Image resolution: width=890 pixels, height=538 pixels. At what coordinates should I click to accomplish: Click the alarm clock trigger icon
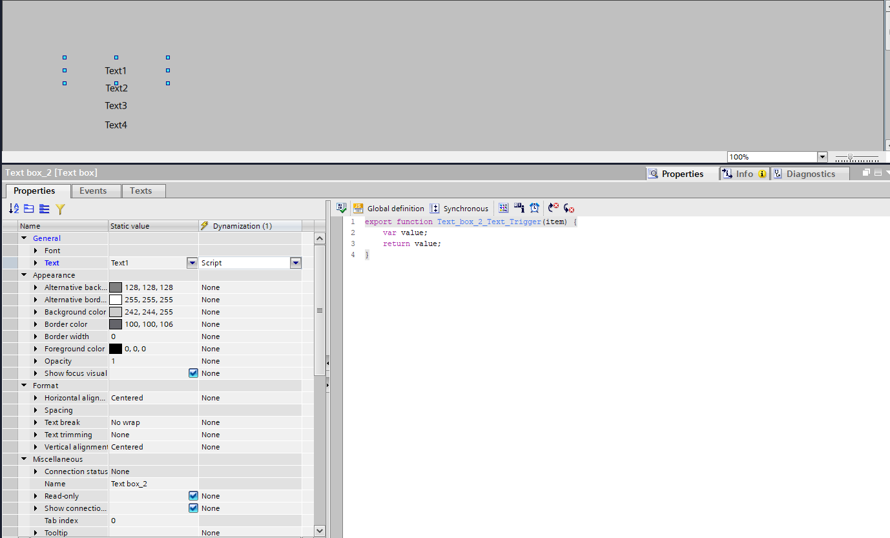(535, 208)
